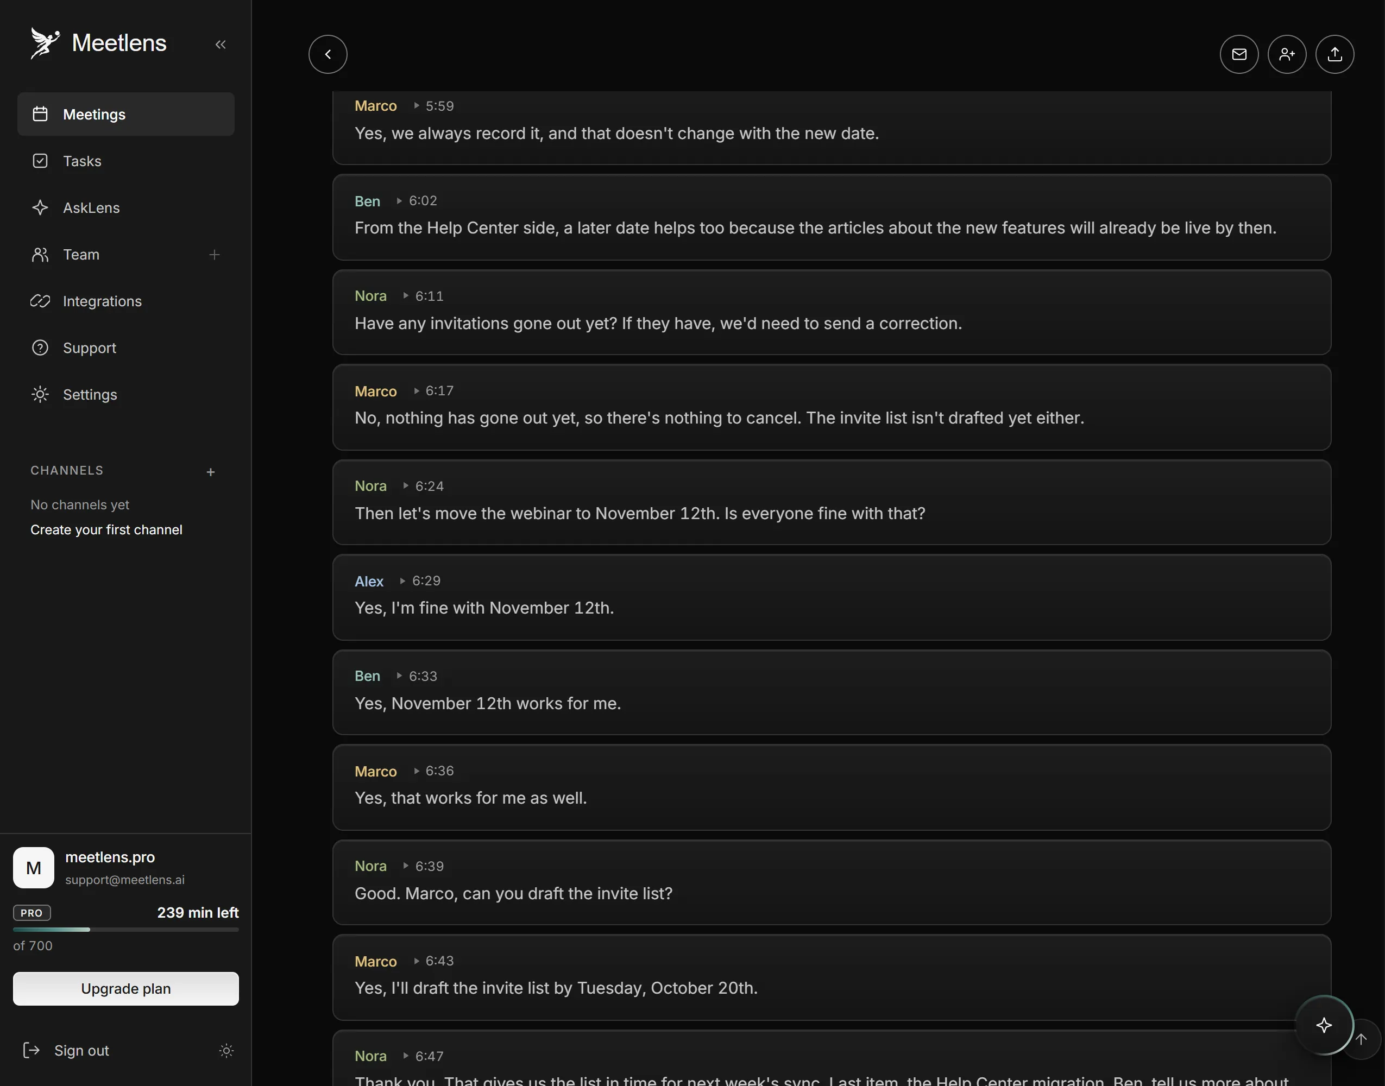Viewport: 1385px width, 1086px height.
Task: Open Settings in the sidebar
Action: coord(126,394)
